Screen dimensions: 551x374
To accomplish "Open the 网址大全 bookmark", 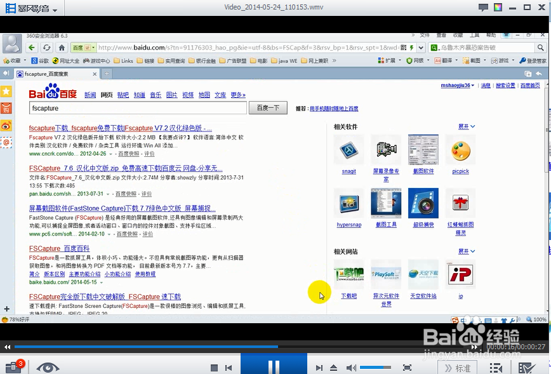I will pos(66,61).
